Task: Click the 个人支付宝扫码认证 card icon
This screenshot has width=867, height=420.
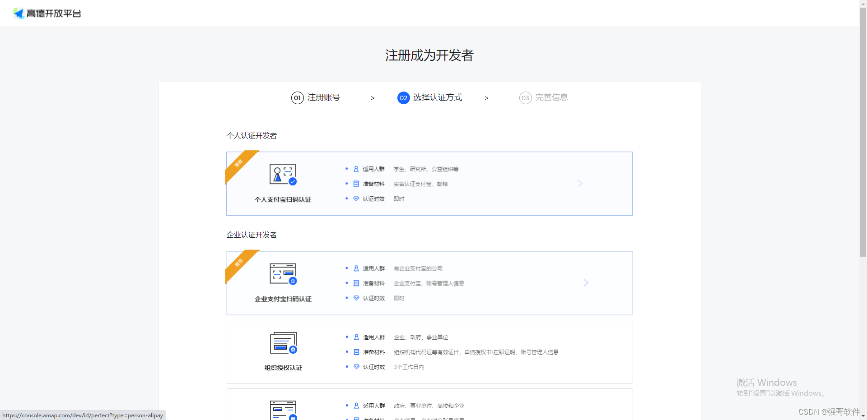Action: [x=283, y=175]
